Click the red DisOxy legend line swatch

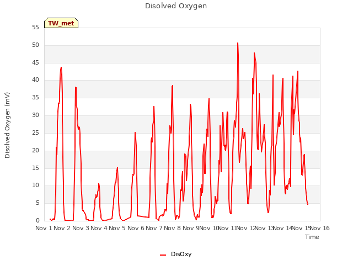pyautogui.click(x=163, y=255)
